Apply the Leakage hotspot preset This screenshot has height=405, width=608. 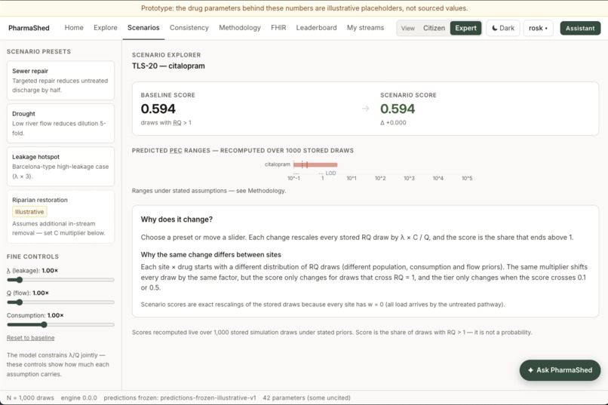click(60, 166)
